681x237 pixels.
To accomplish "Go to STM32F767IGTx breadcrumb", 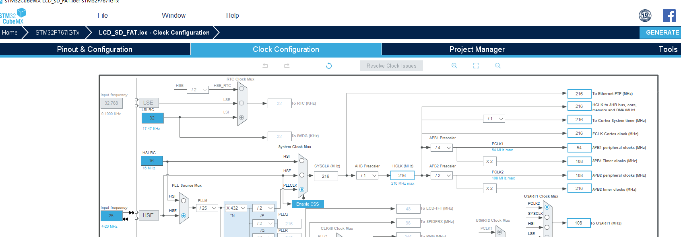I will pyautogui.click(x=58, y=33).
